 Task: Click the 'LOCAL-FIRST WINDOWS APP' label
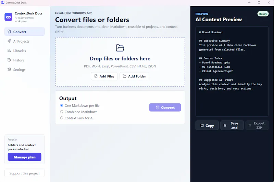pyautogui.click(x=74, y=13)
